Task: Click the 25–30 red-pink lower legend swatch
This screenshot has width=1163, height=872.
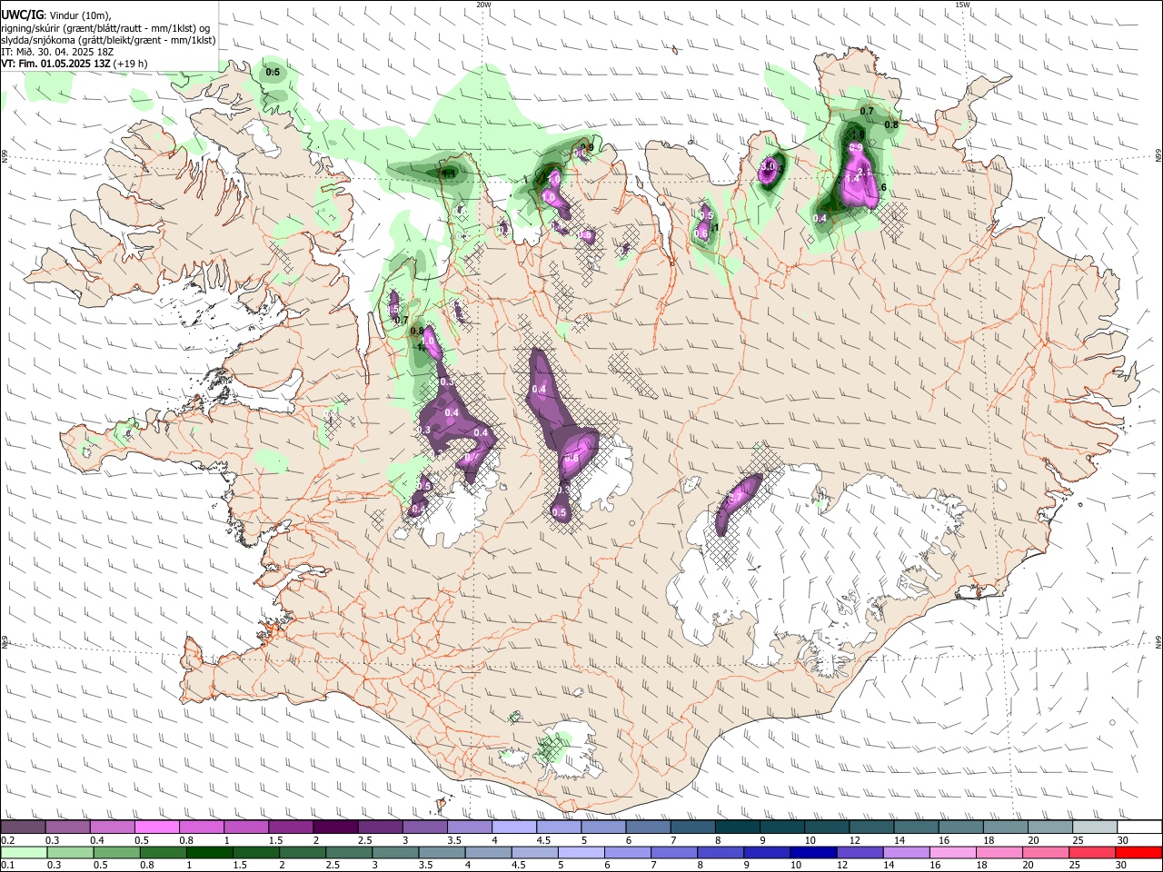Action: [1091, 852]
